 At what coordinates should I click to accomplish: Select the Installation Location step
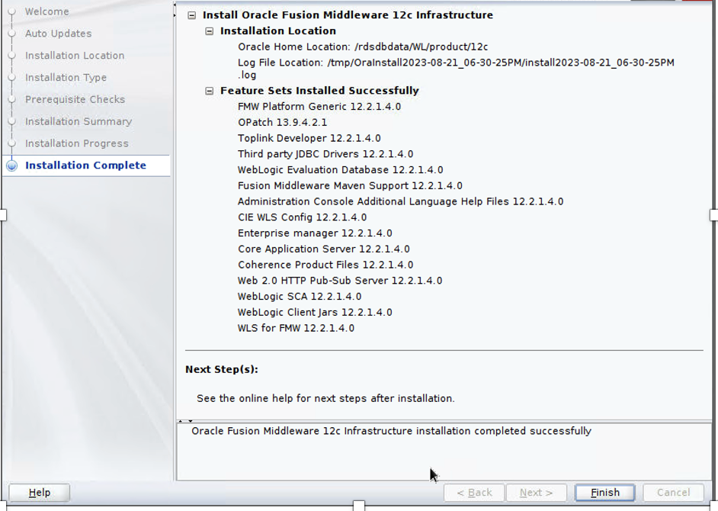pos(75,56)
